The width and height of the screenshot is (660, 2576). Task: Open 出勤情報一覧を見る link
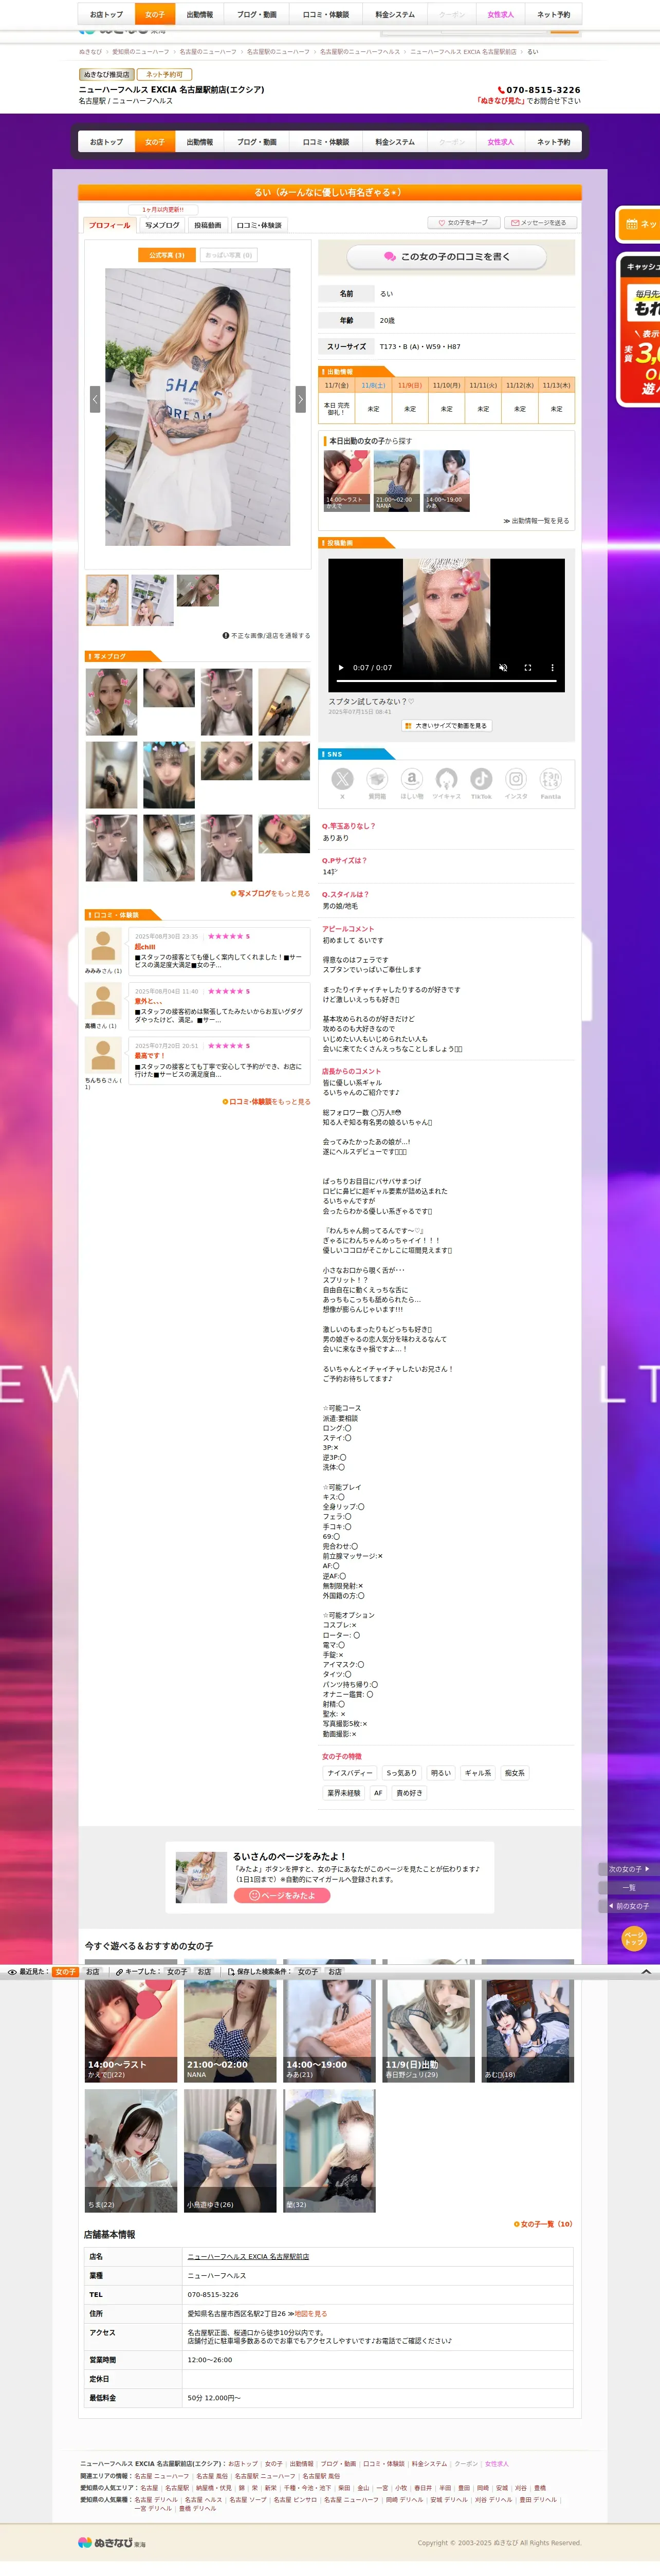[x=536, y=521]
